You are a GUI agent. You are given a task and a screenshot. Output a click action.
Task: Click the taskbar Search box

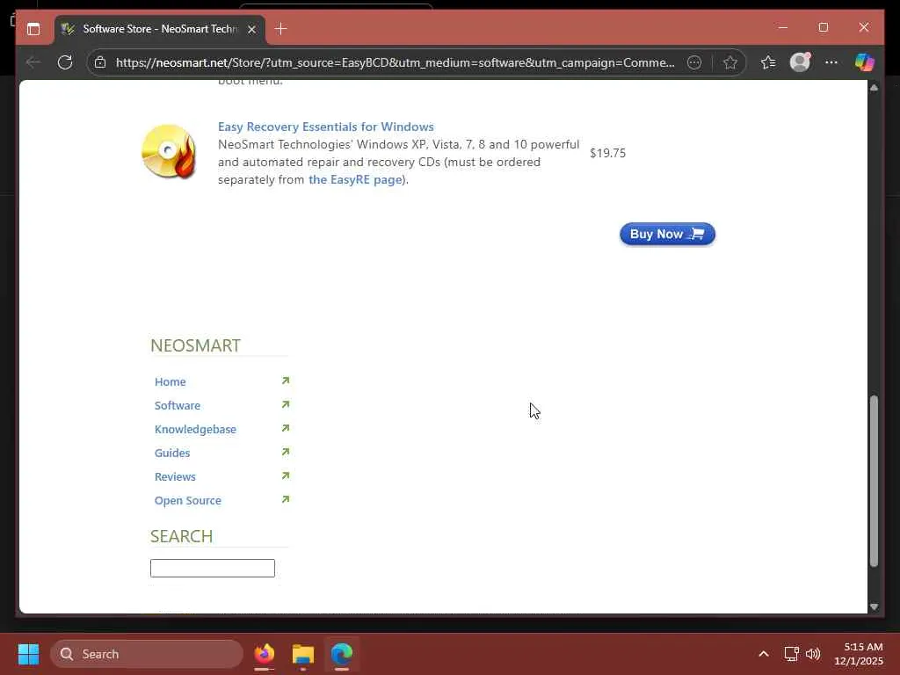pos(147,654)
